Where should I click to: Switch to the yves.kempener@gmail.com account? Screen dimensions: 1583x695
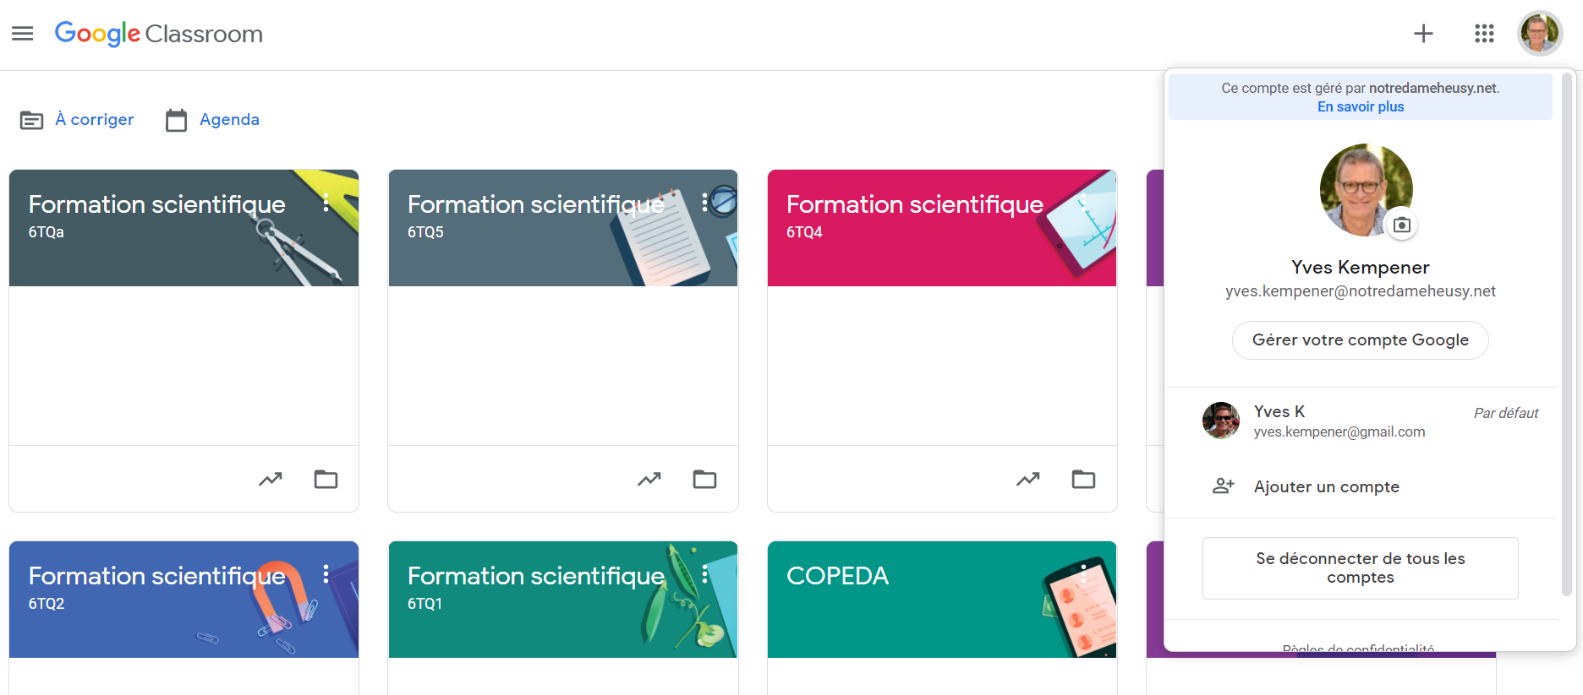1360,421
